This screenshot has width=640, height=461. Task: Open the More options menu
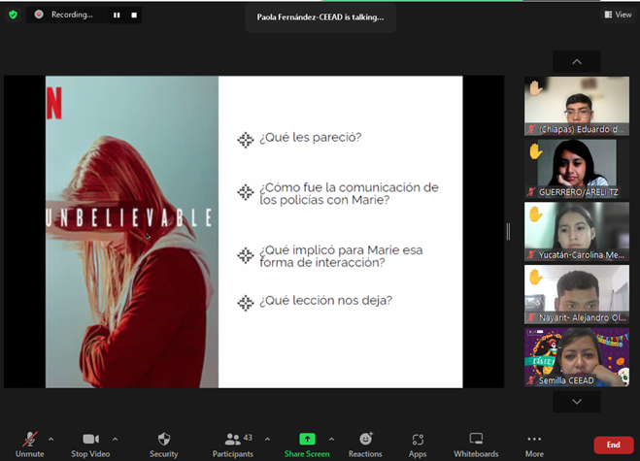pyautogui.click(x=534, y=445)
